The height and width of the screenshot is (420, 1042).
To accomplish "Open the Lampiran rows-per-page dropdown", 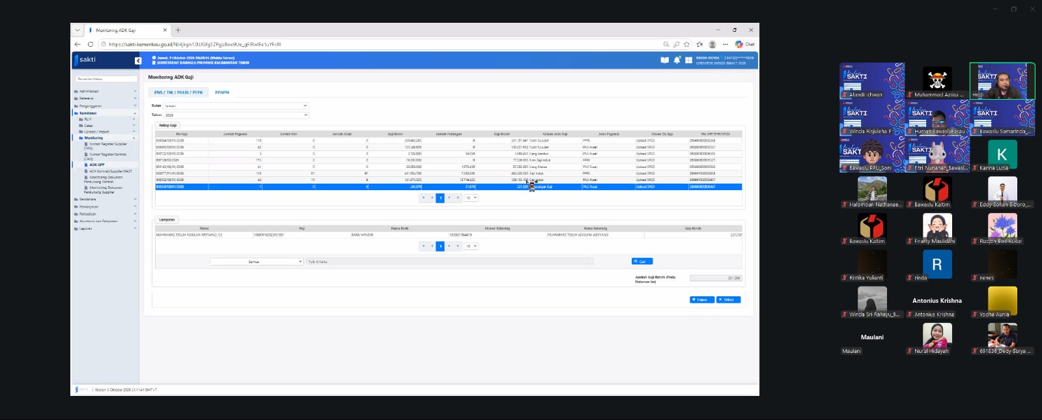I will coord(471,246).
